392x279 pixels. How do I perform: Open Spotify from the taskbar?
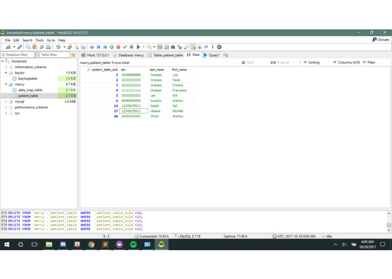[x=134, y=245]
